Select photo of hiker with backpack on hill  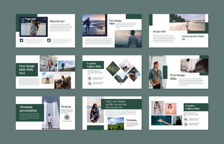(x=66, y=66)
